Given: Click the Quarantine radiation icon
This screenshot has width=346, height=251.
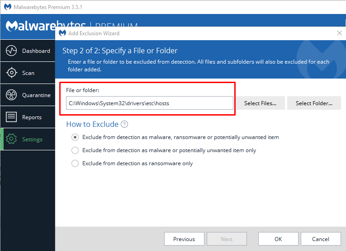Looking at the screenshot, I should click(x=11, y=95).
